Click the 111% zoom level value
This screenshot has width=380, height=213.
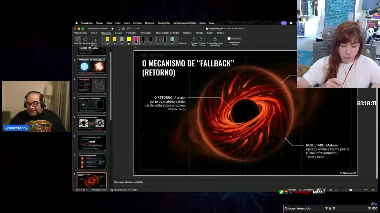click(x=366, y=190)
